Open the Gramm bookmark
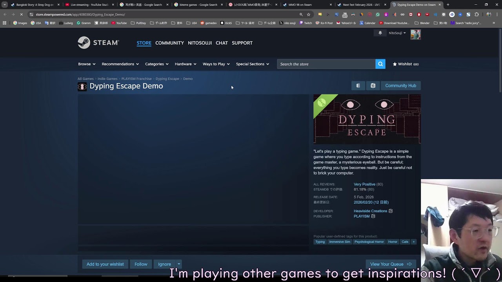Screen dimensions: 502x282 pos(84,23)
